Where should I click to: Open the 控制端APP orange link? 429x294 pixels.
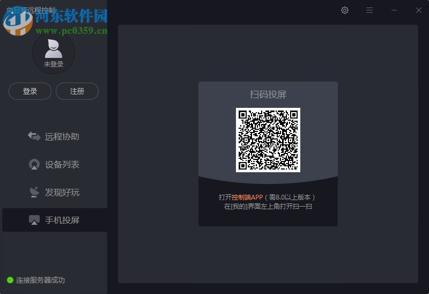point(247,197)
